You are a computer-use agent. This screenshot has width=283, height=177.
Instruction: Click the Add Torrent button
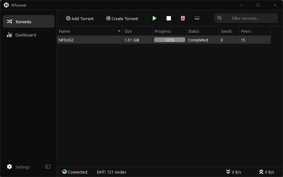pos(80,19)
